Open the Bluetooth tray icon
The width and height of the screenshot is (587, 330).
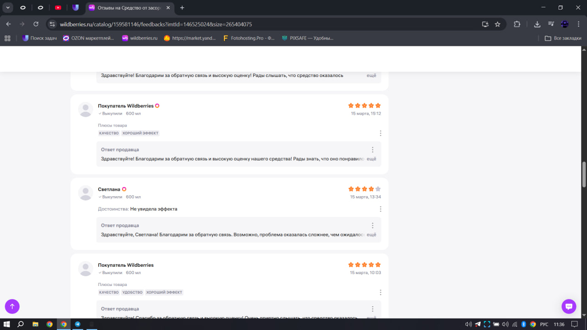524,324
